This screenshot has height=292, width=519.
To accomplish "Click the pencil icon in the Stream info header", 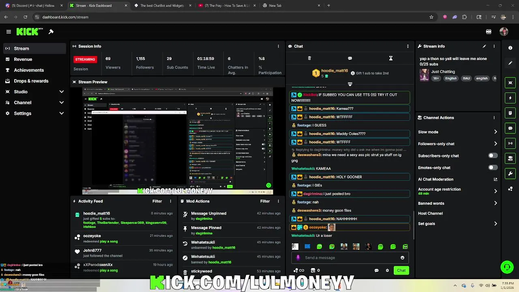I will point(484,46).
